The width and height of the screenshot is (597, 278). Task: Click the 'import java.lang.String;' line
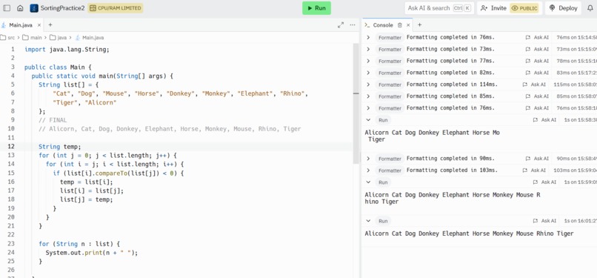point(67,50)
